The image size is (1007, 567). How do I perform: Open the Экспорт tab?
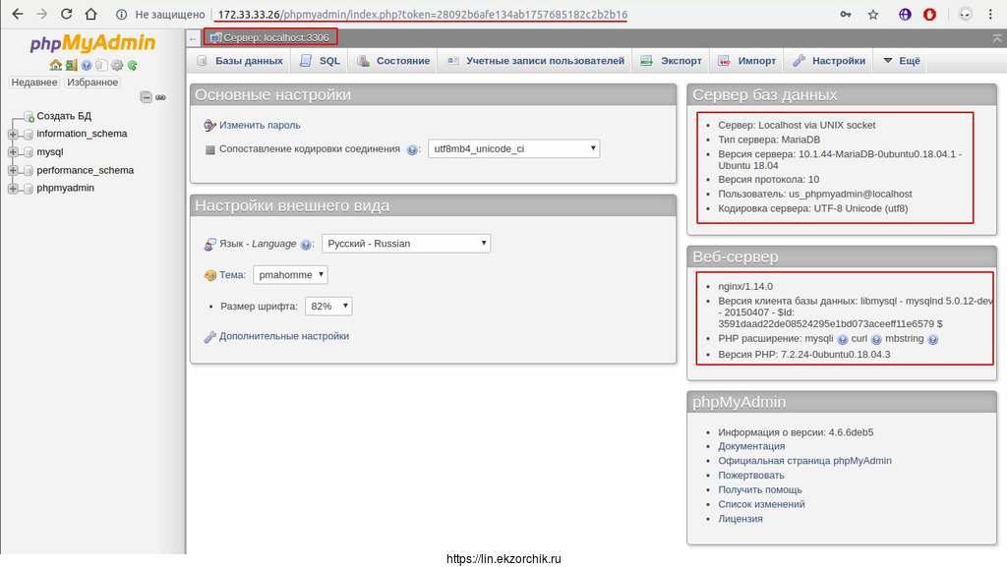pos(672,61)
